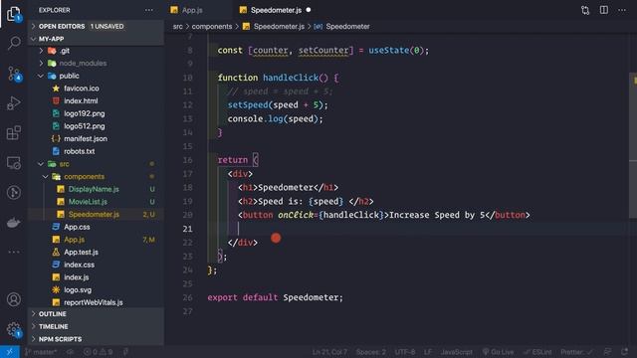Open App.js in the explorer tree
The height and width of the screenshot is (358, 637).
point(74,240)
